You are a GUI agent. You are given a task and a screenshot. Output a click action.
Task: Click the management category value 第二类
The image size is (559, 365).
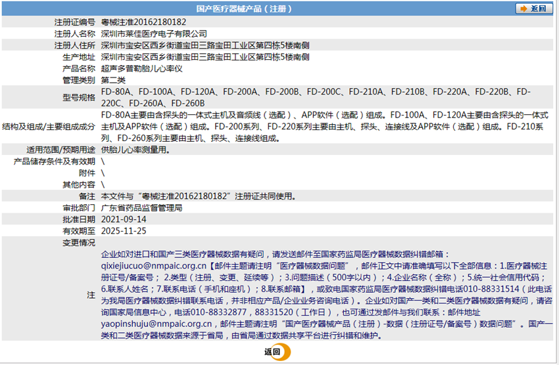point(113,80)
